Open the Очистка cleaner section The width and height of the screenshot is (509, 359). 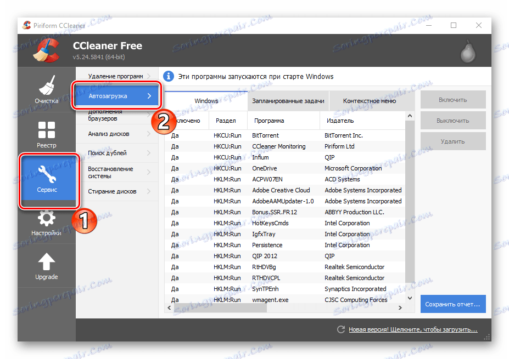click(47, 89)
